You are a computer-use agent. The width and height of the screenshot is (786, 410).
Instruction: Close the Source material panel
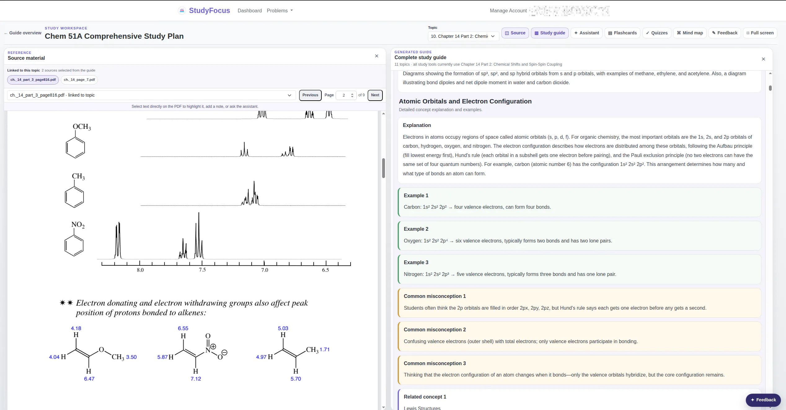[x=377, y=56]
